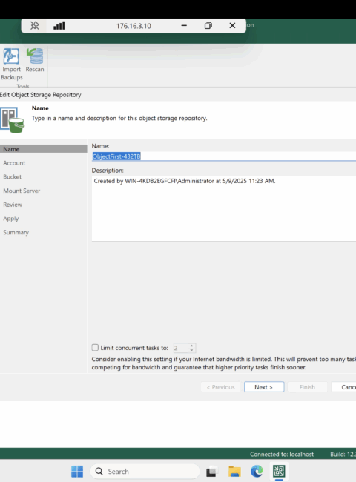Image resolution: width=356 pixels, height=482 pixels.
Task: Enable Limit concurrent tasks checkbox
Action: pyautogui.click(x=95, y=347)
